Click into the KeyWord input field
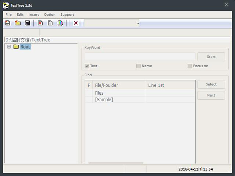235x176 pixels. (x=140, y=57)
